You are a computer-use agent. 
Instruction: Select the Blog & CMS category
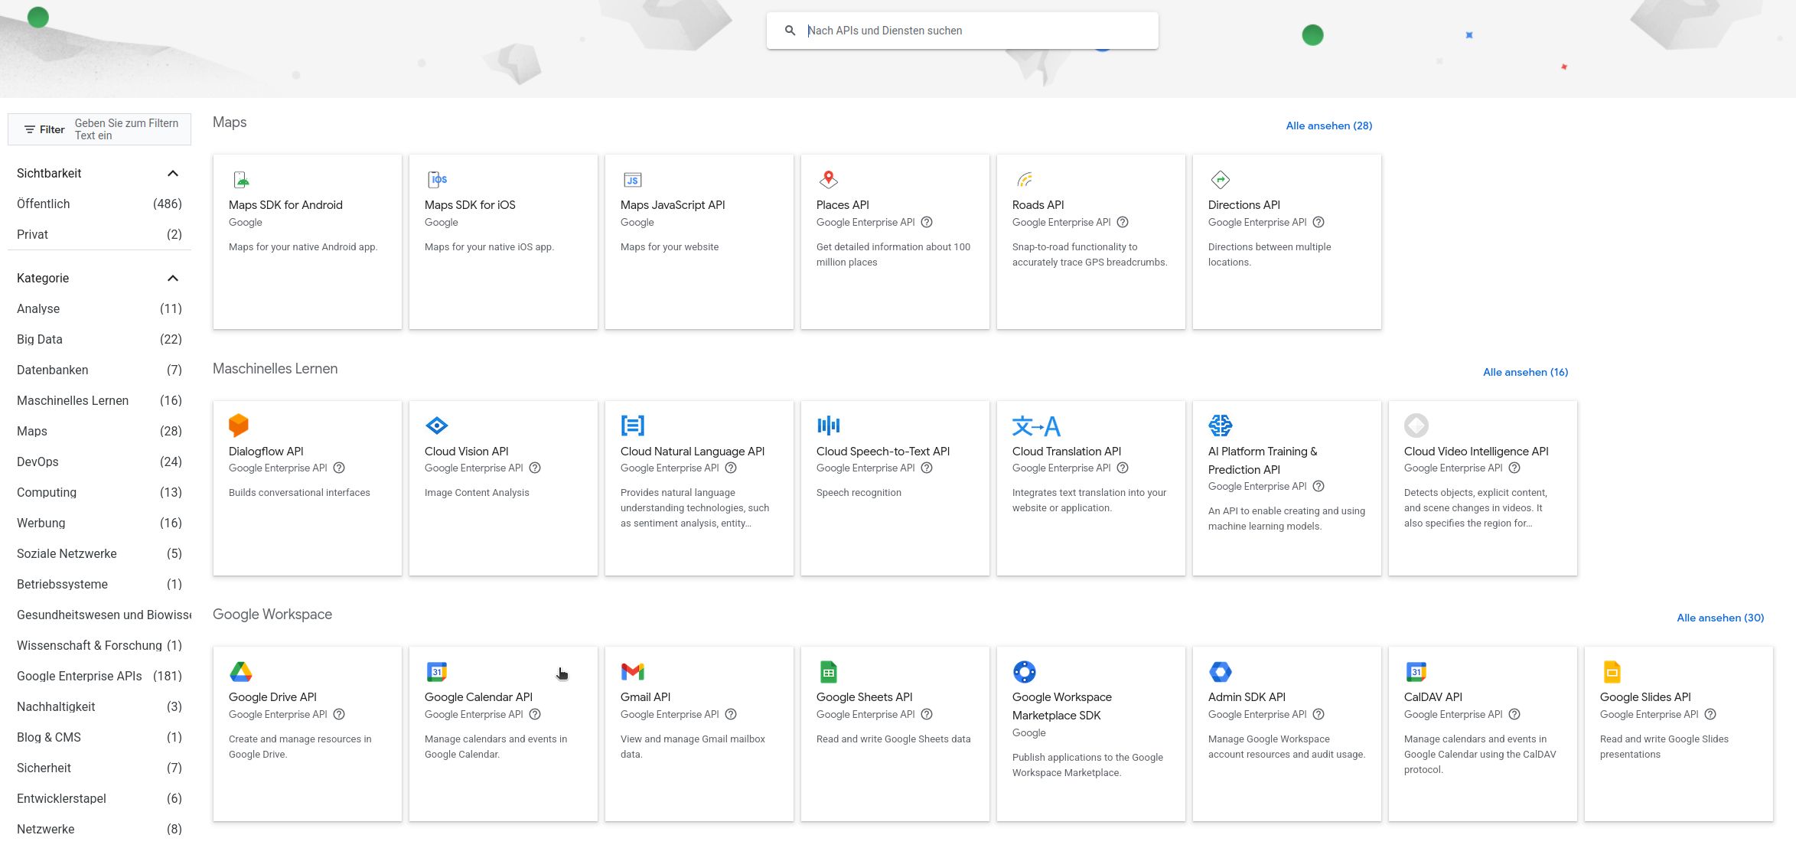point(99,737)
